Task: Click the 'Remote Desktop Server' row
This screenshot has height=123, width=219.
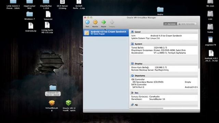Action: tap(150, 70)
